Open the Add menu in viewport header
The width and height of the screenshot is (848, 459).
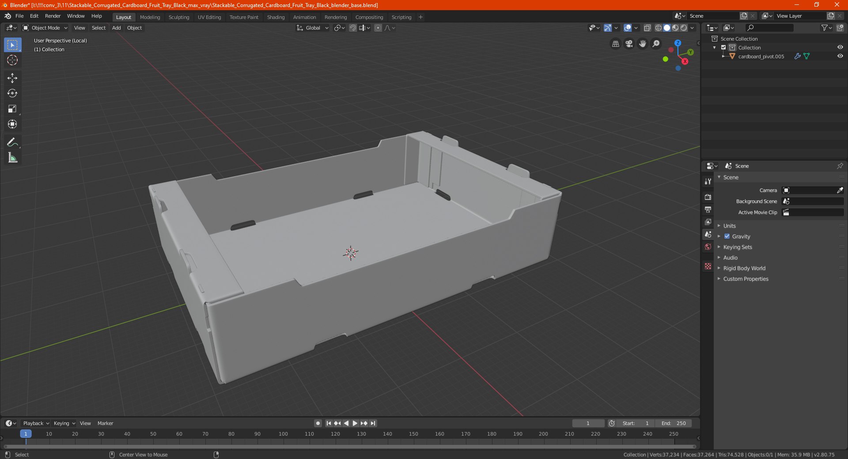[x=116, y=28]
